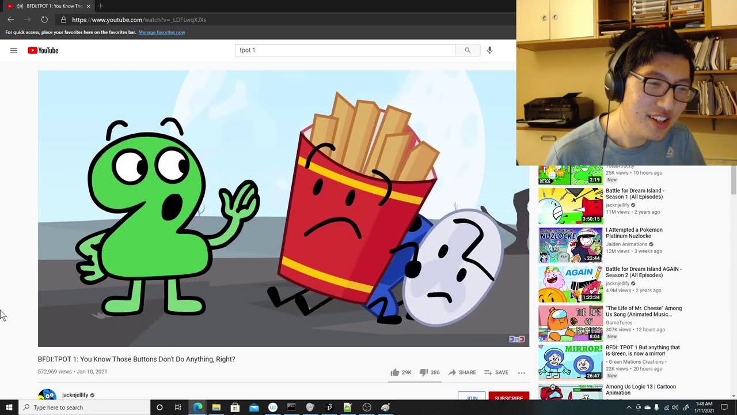Activate voice search microphone
The width and height of the screenshot is (737, 415).
(489, 50)
